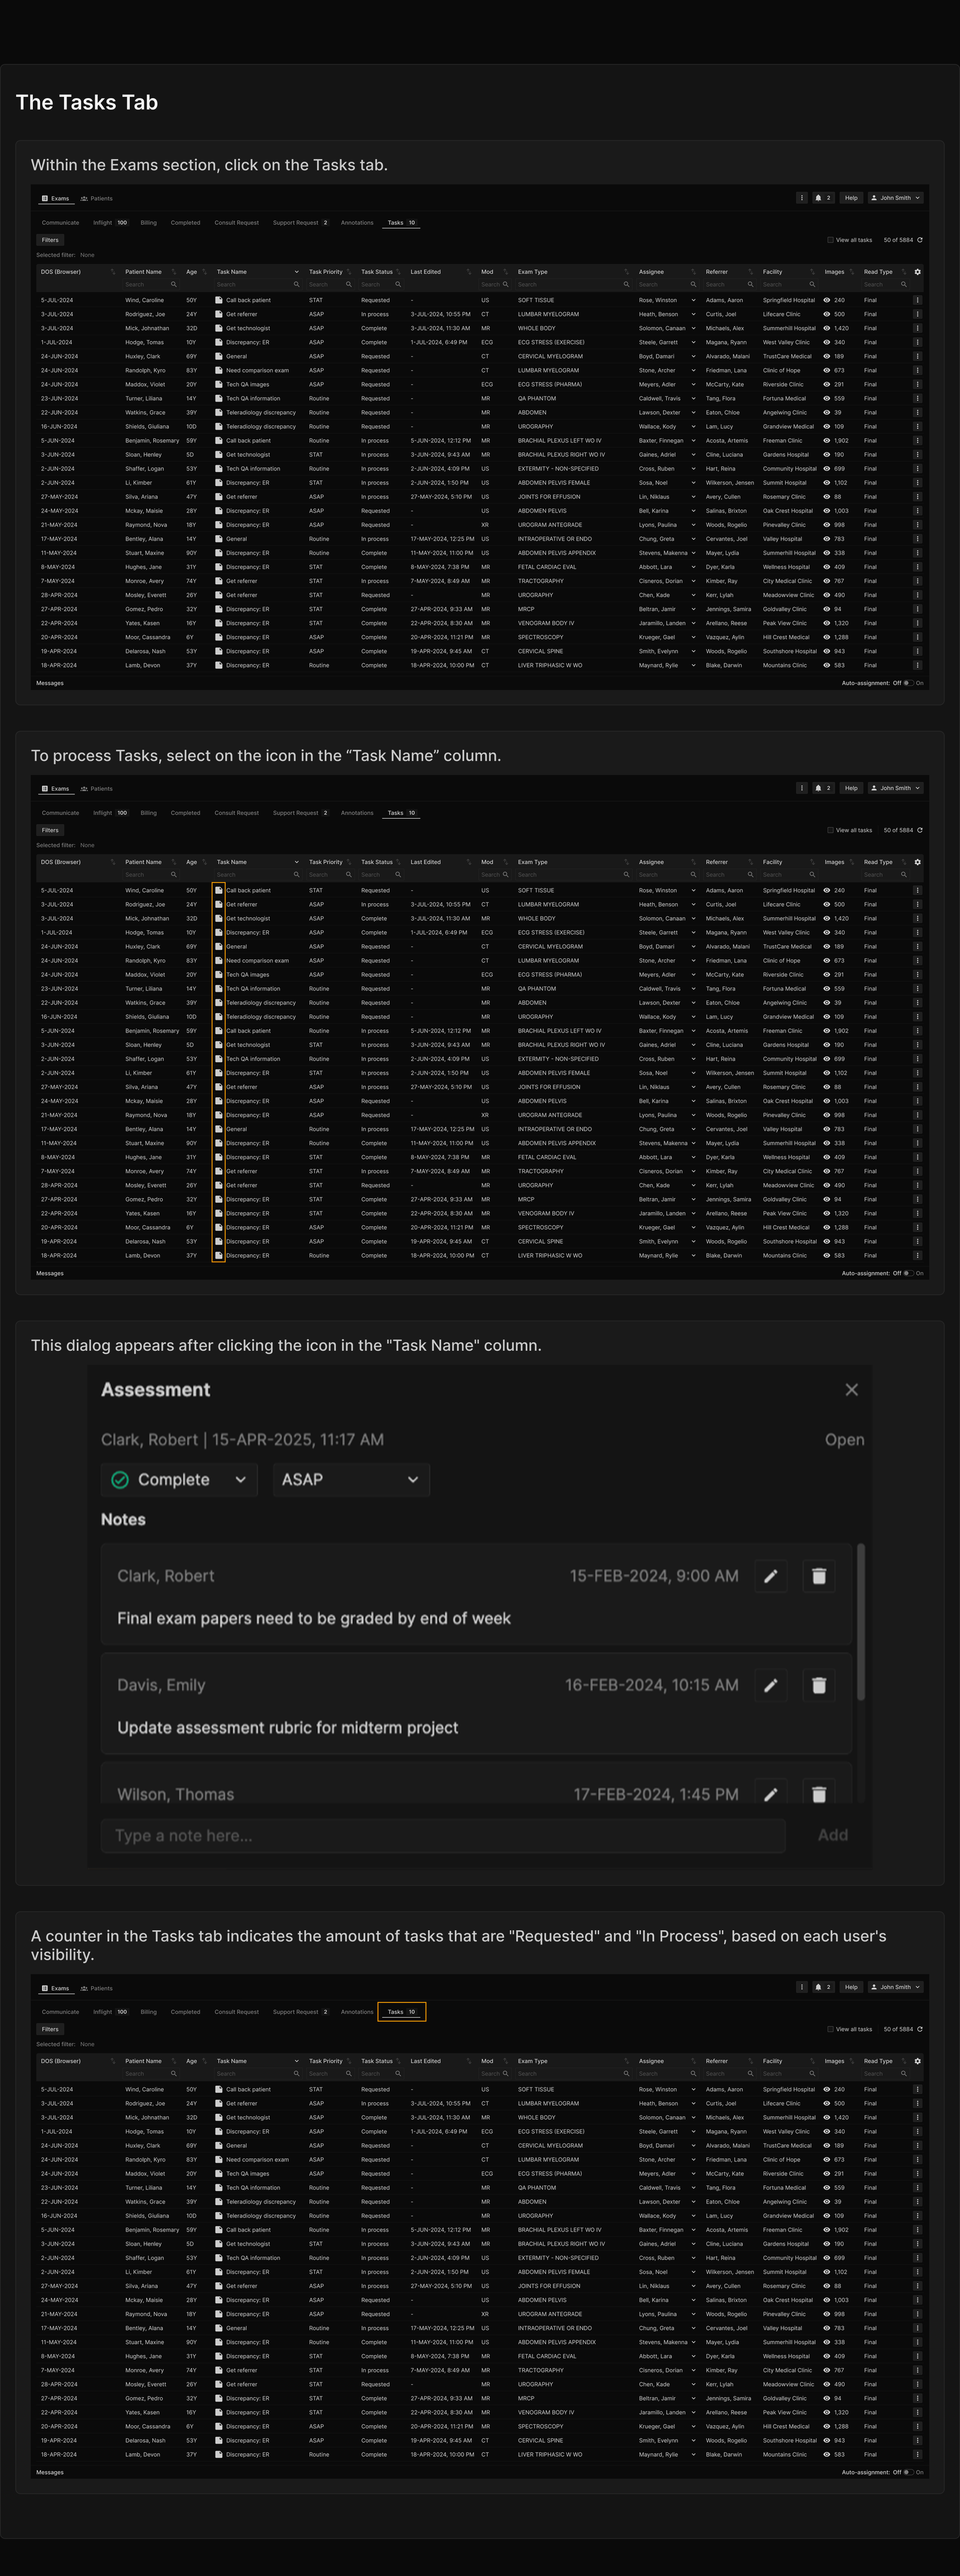Click the Notes scrollbar in the Assessment dialog

pyautogui.click(x=860, y=1622)
